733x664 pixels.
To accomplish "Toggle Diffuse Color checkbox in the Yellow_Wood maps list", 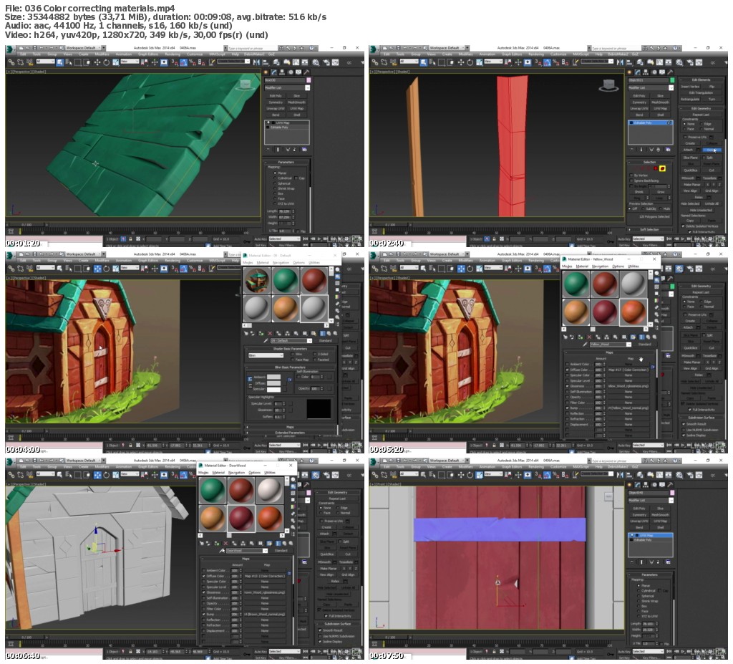I will pos(568,369).
